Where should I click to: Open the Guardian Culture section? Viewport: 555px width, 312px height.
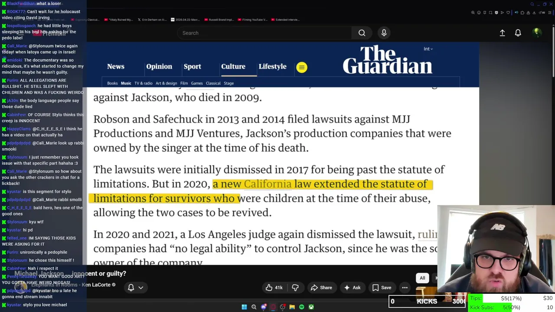click(233, 66)
